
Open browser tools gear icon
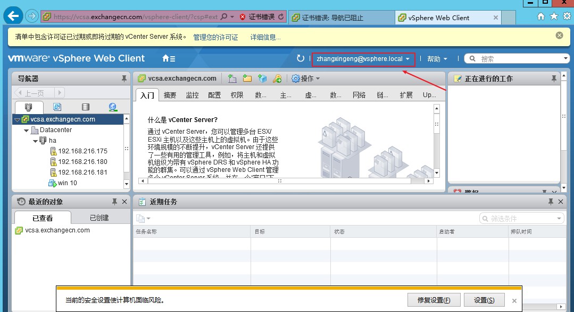tap(567, 16)
